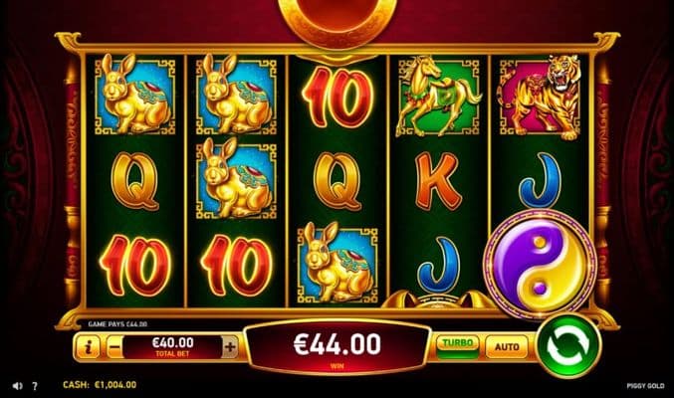Open the help question mark
This screenshot has width=674, height=398.
coord(35,385)
